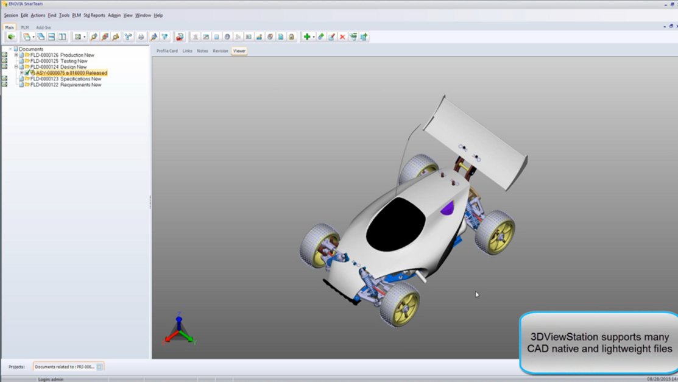Click the red X delete icon
The image size is (678, 382).
pyautogui.click(x=342, y=37)
